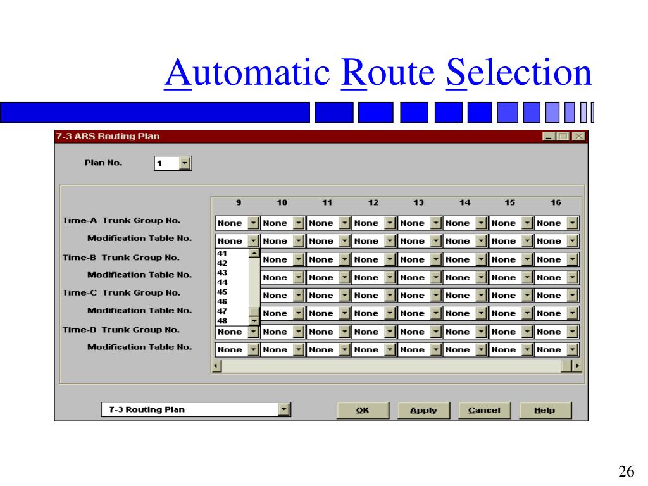Click the open list's scroll down arrow
Screen dimensions: 648x486
point(254,321)
